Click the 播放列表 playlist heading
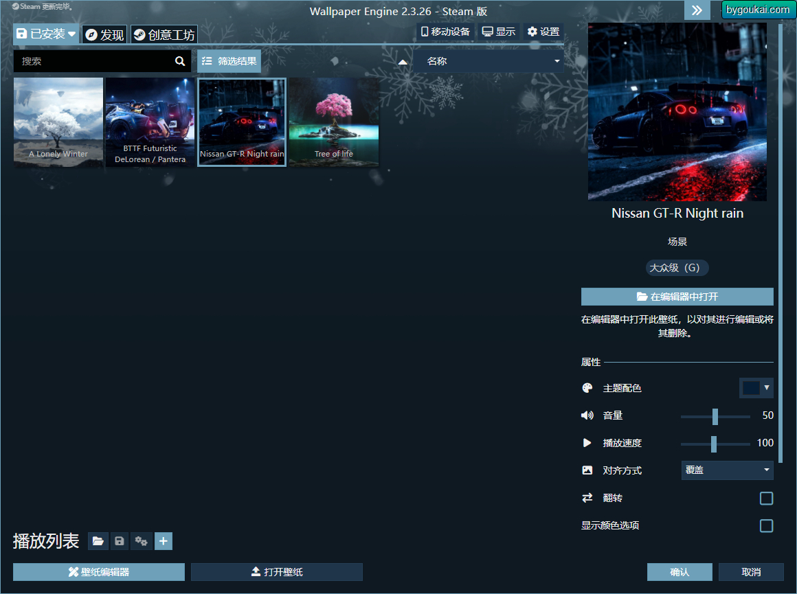The image size is (797, 594). pyautogui.click(x=46, y=541)
